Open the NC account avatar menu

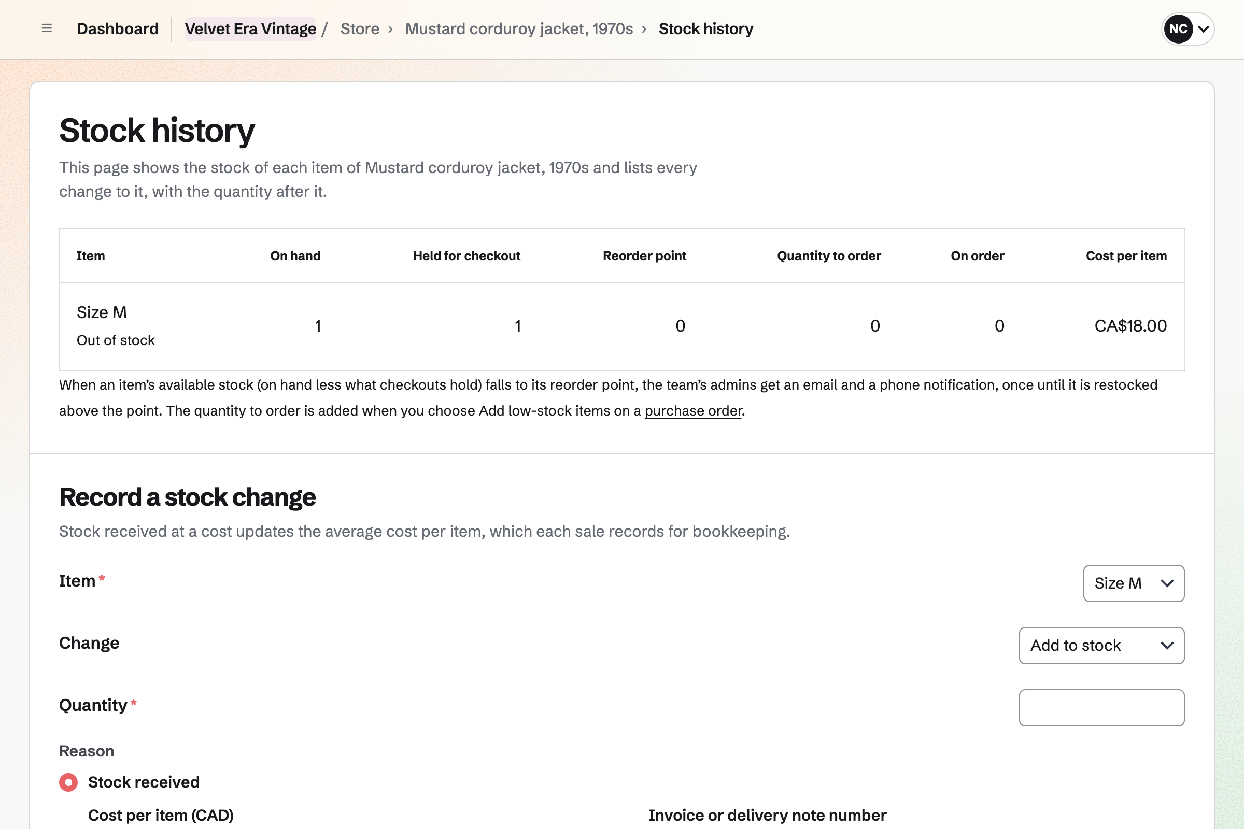pos(1188,28)
